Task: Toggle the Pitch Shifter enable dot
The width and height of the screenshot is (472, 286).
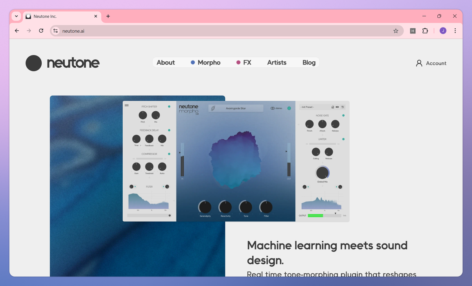Action: [169, 107]
